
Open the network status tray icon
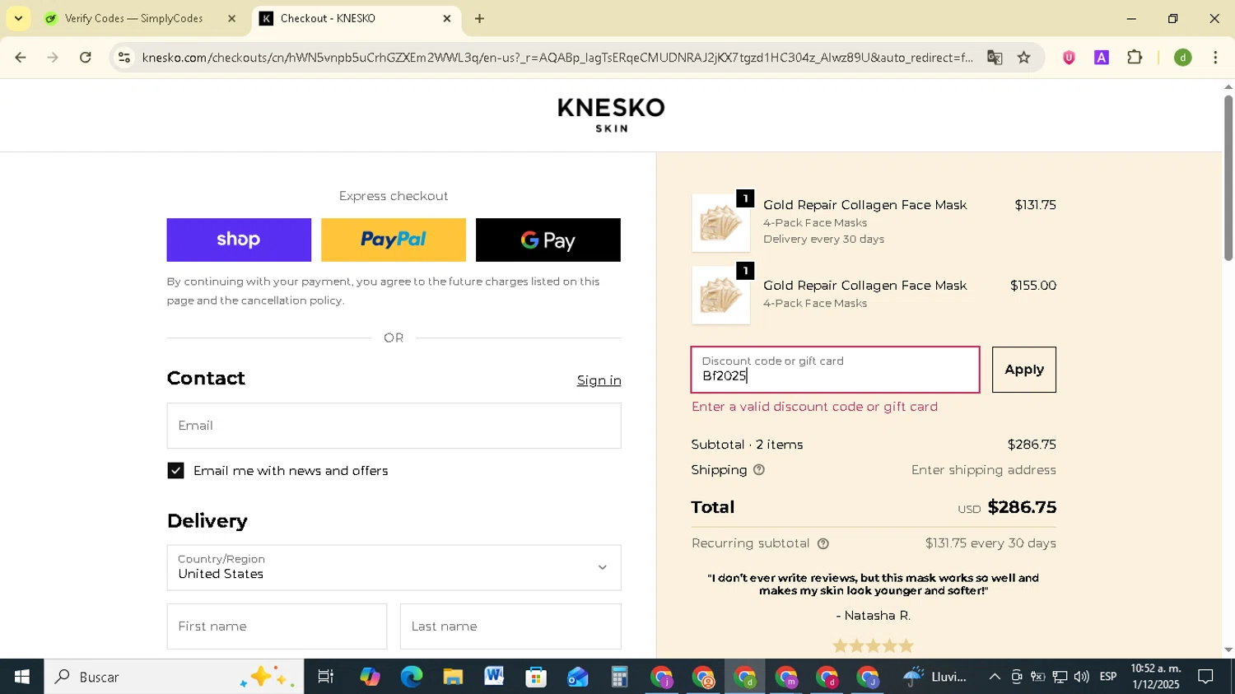coord(1060,677)
